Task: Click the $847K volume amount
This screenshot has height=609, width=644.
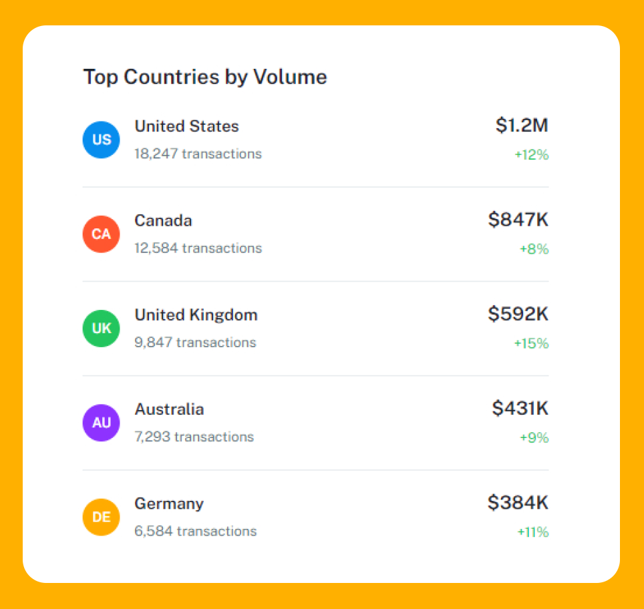Action: tap(518, 219)
